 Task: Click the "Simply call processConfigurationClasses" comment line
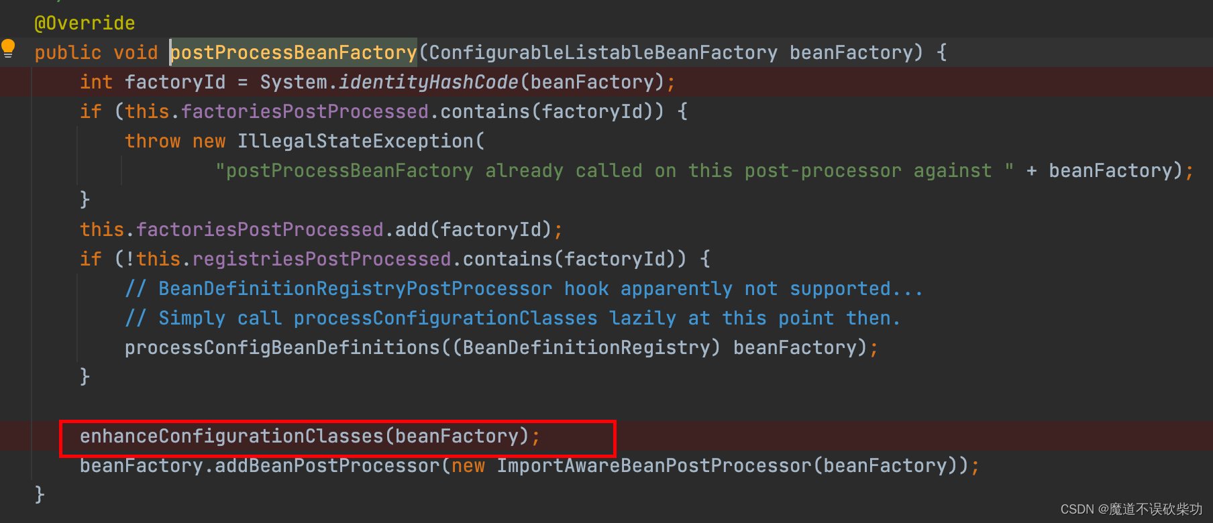point(513,318)
